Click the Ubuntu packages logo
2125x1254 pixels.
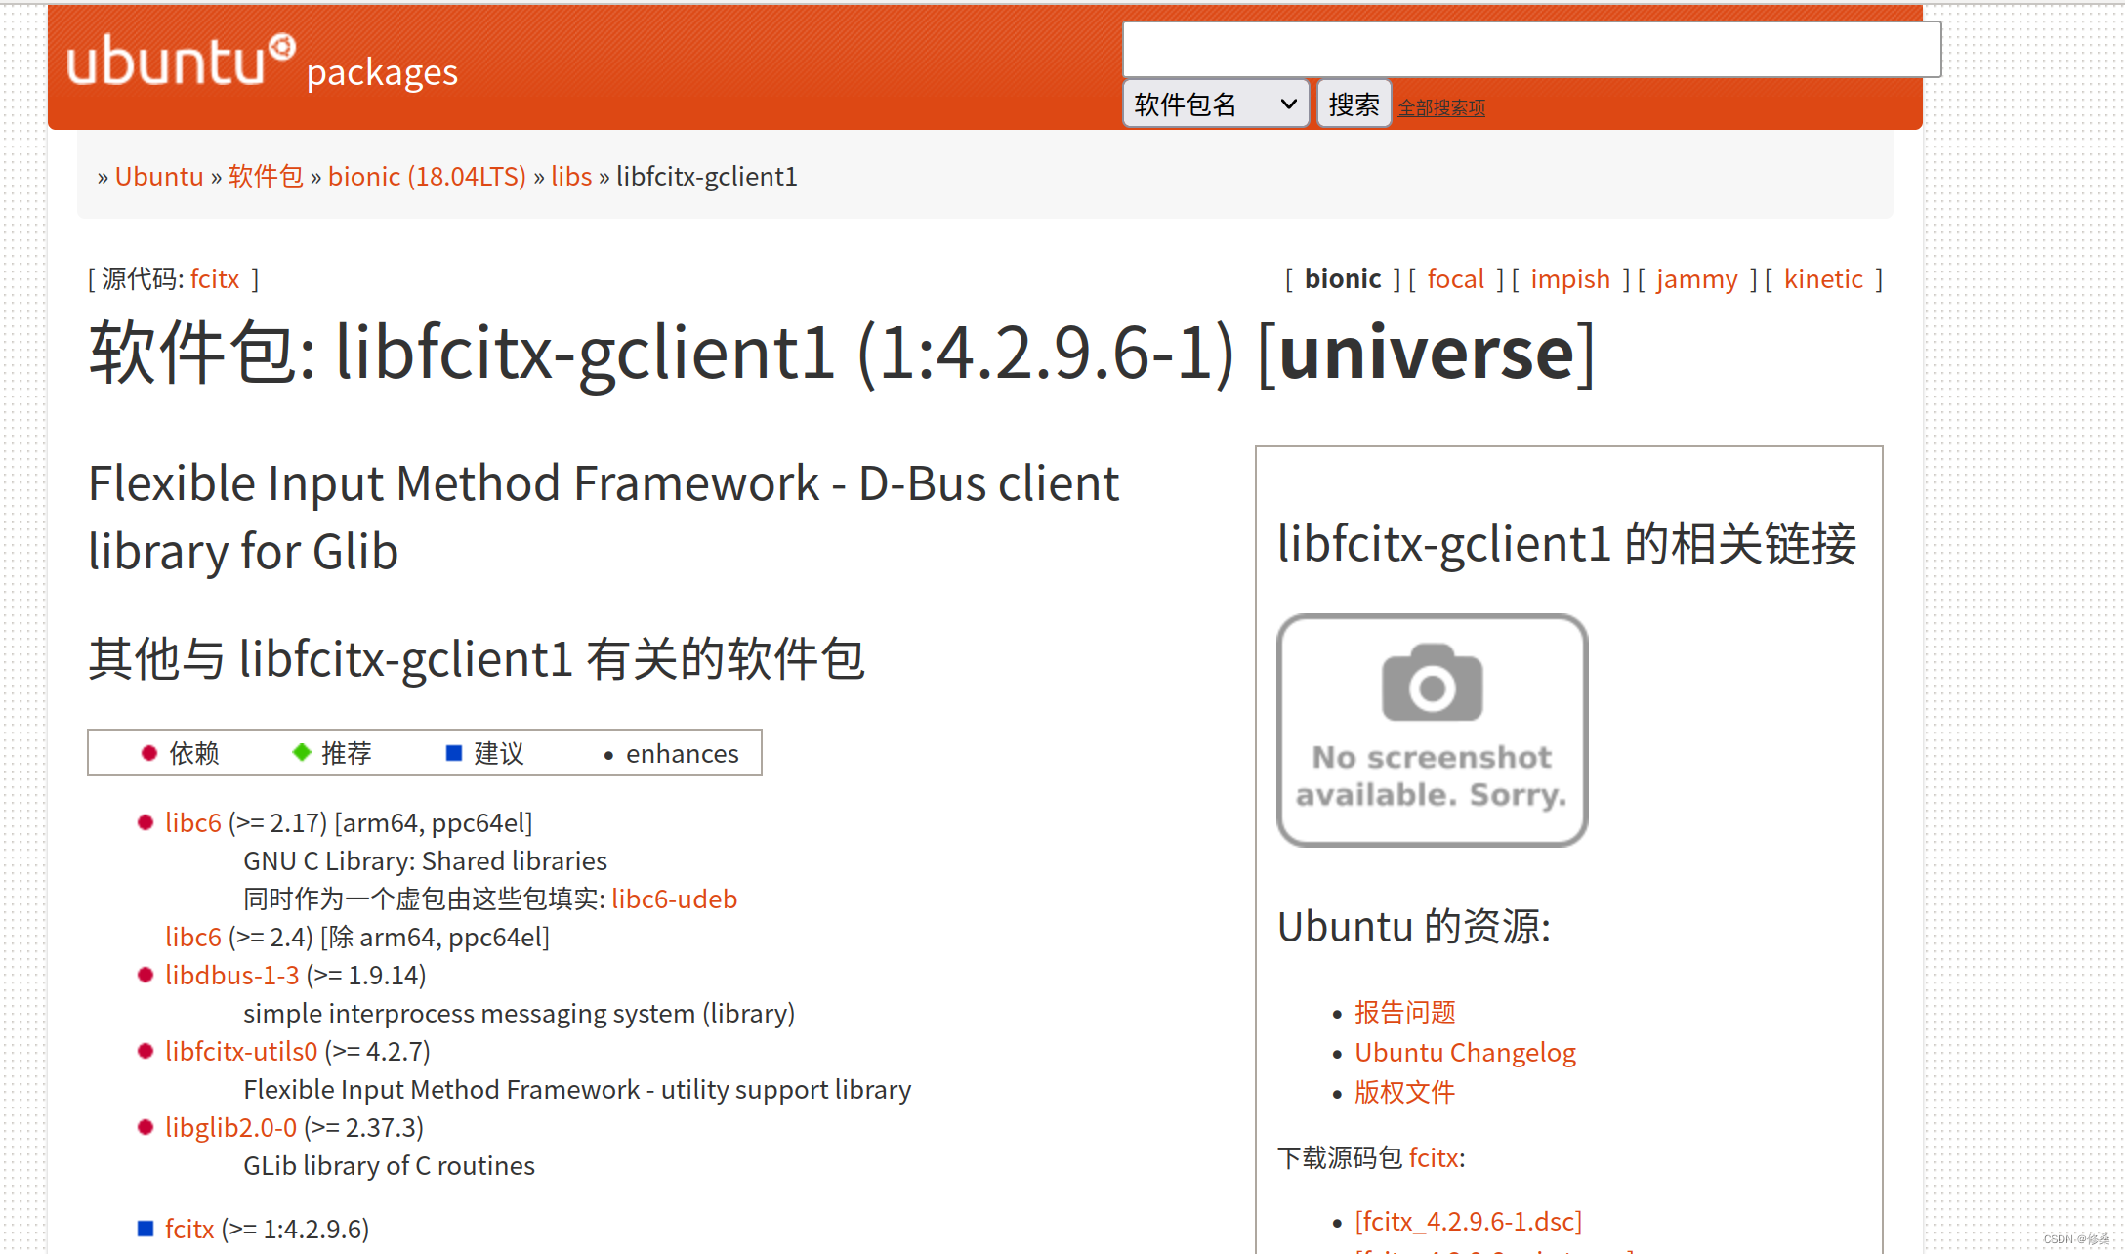click(262, 63)
